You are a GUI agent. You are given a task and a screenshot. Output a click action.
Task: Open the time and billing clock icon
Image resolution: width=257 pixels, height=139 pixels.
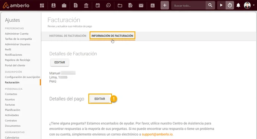[x=108, y=6]
